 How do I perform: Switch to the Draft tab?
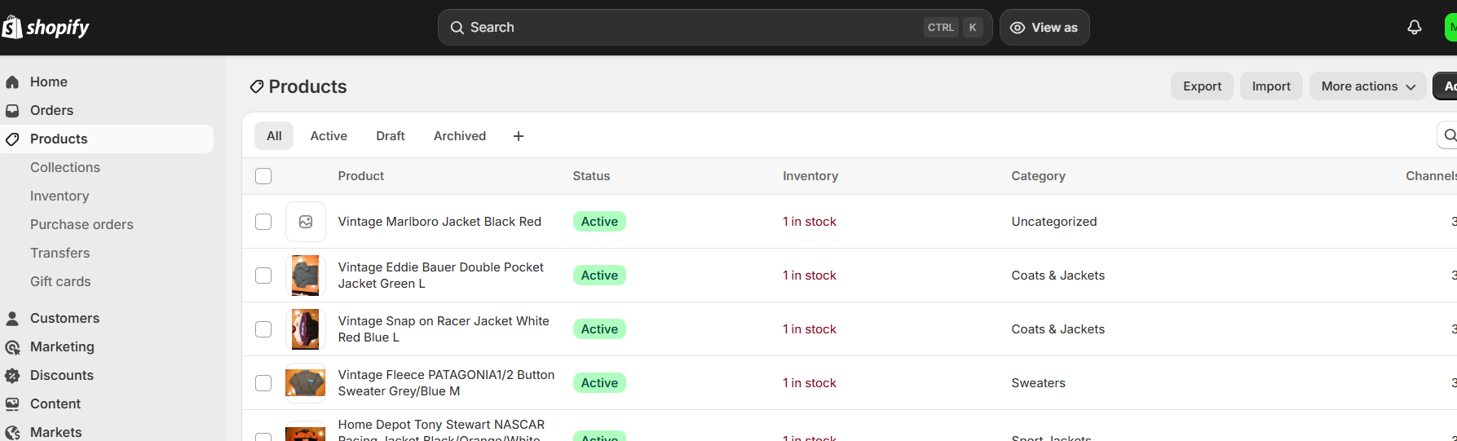click(x=391, y=136)
